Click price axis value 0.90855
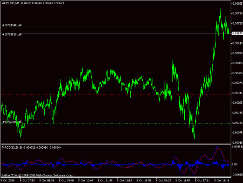The image size is (243, 183). [x=238, y=4]
